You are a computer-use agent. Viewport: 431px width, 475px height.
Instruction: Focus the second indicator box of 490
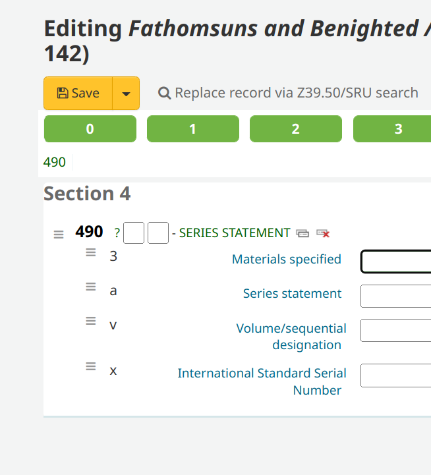[158, 233]
